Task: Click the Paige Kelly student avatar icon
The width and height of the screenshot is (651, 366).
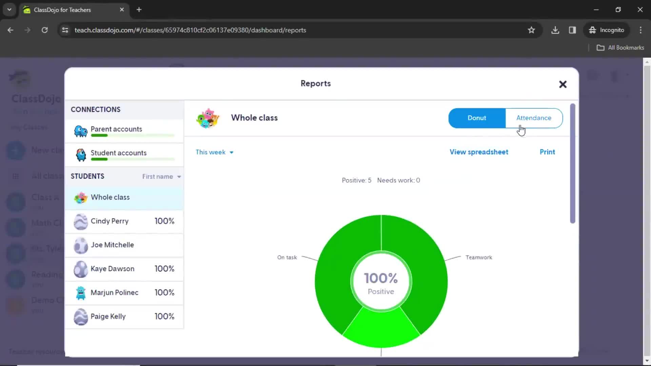Action: [x=80, y=316]
